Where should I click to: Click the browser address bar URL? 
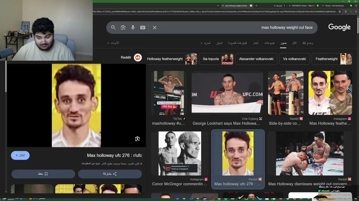(x=215, y=11)
